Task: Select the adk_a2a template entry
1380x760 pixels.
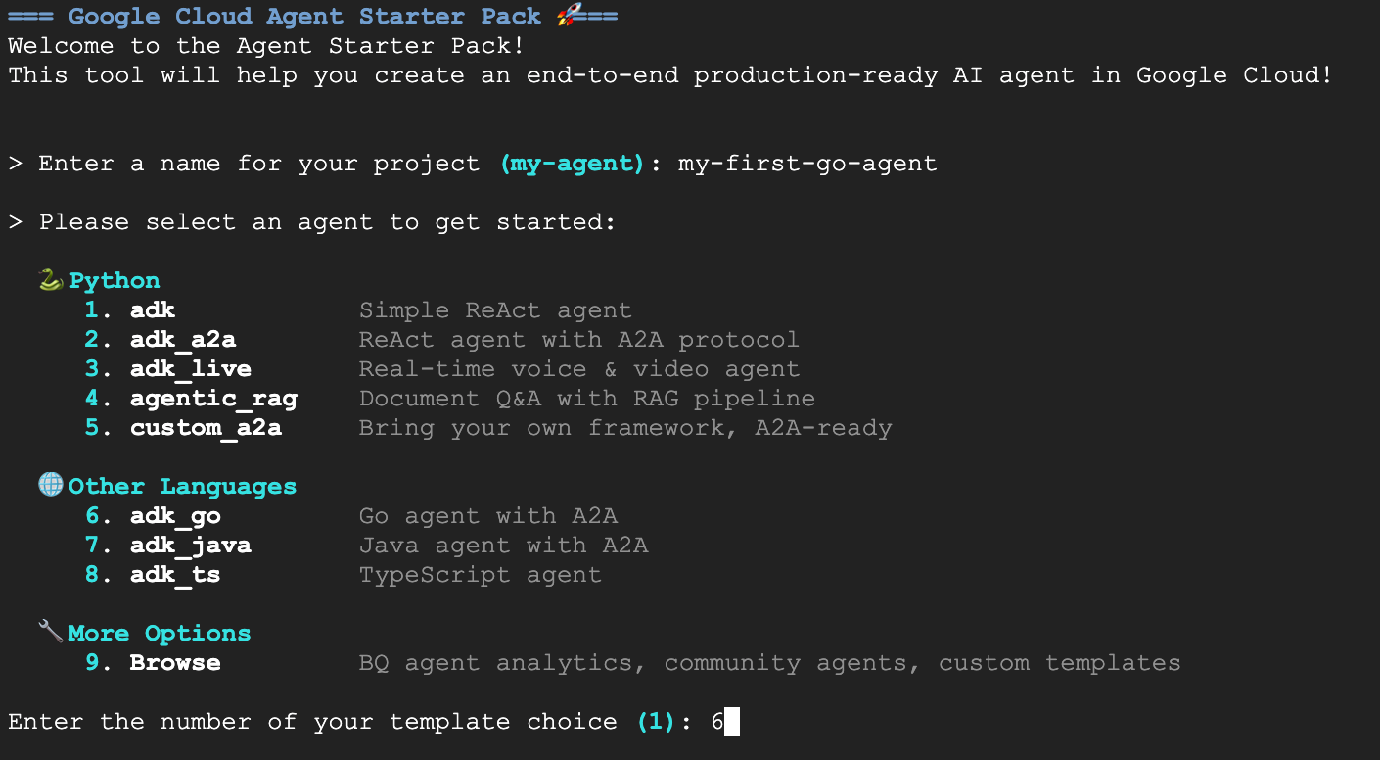Action: 182,340
